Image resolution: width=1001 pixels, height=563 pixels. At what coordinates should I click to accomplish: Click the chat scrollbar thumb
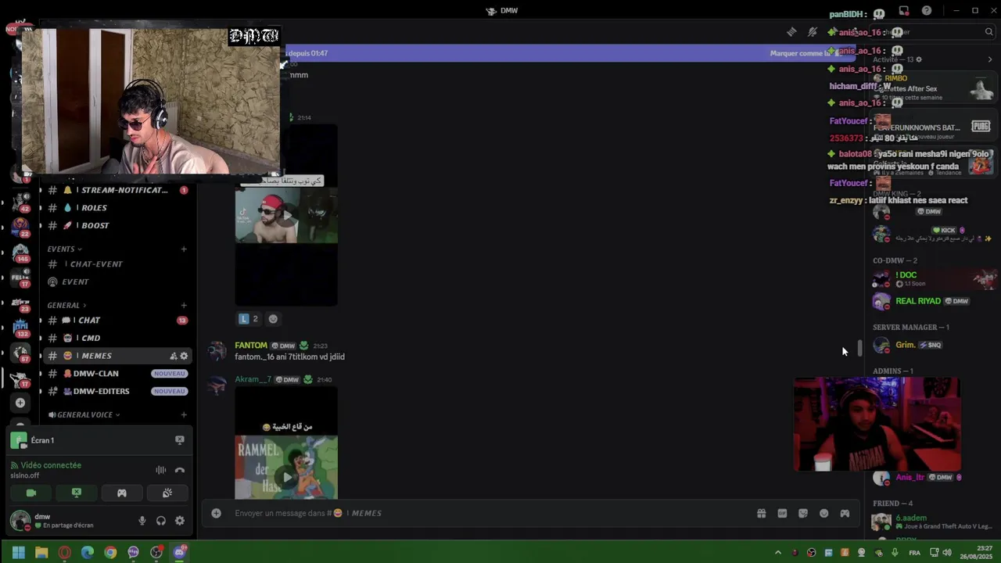859,348
